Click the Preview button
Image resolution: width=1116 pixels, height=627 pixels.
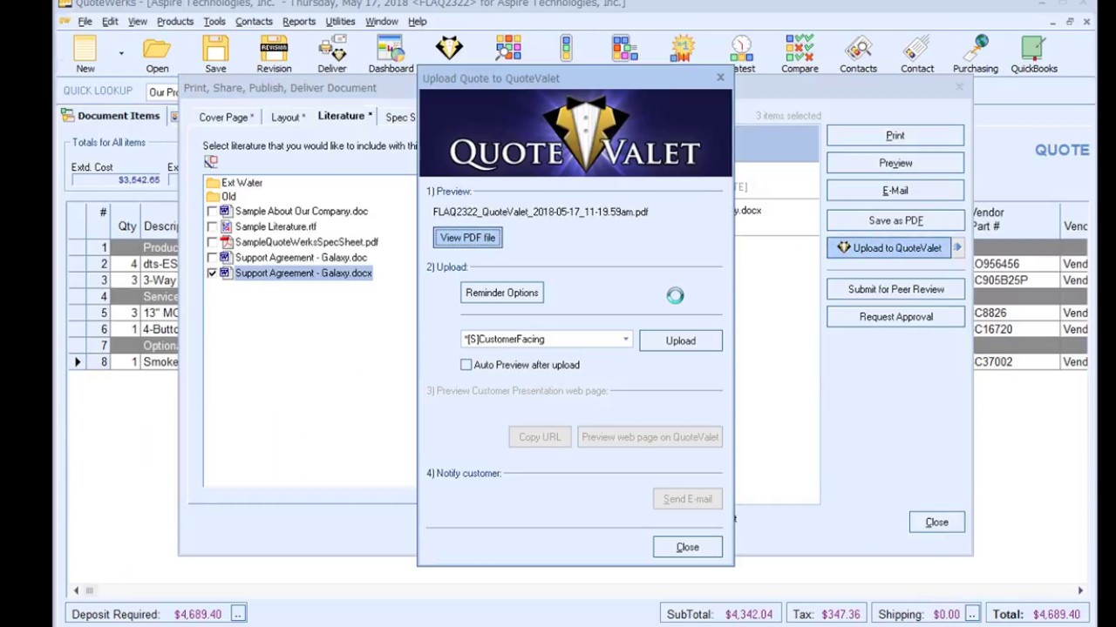[895, 164]
